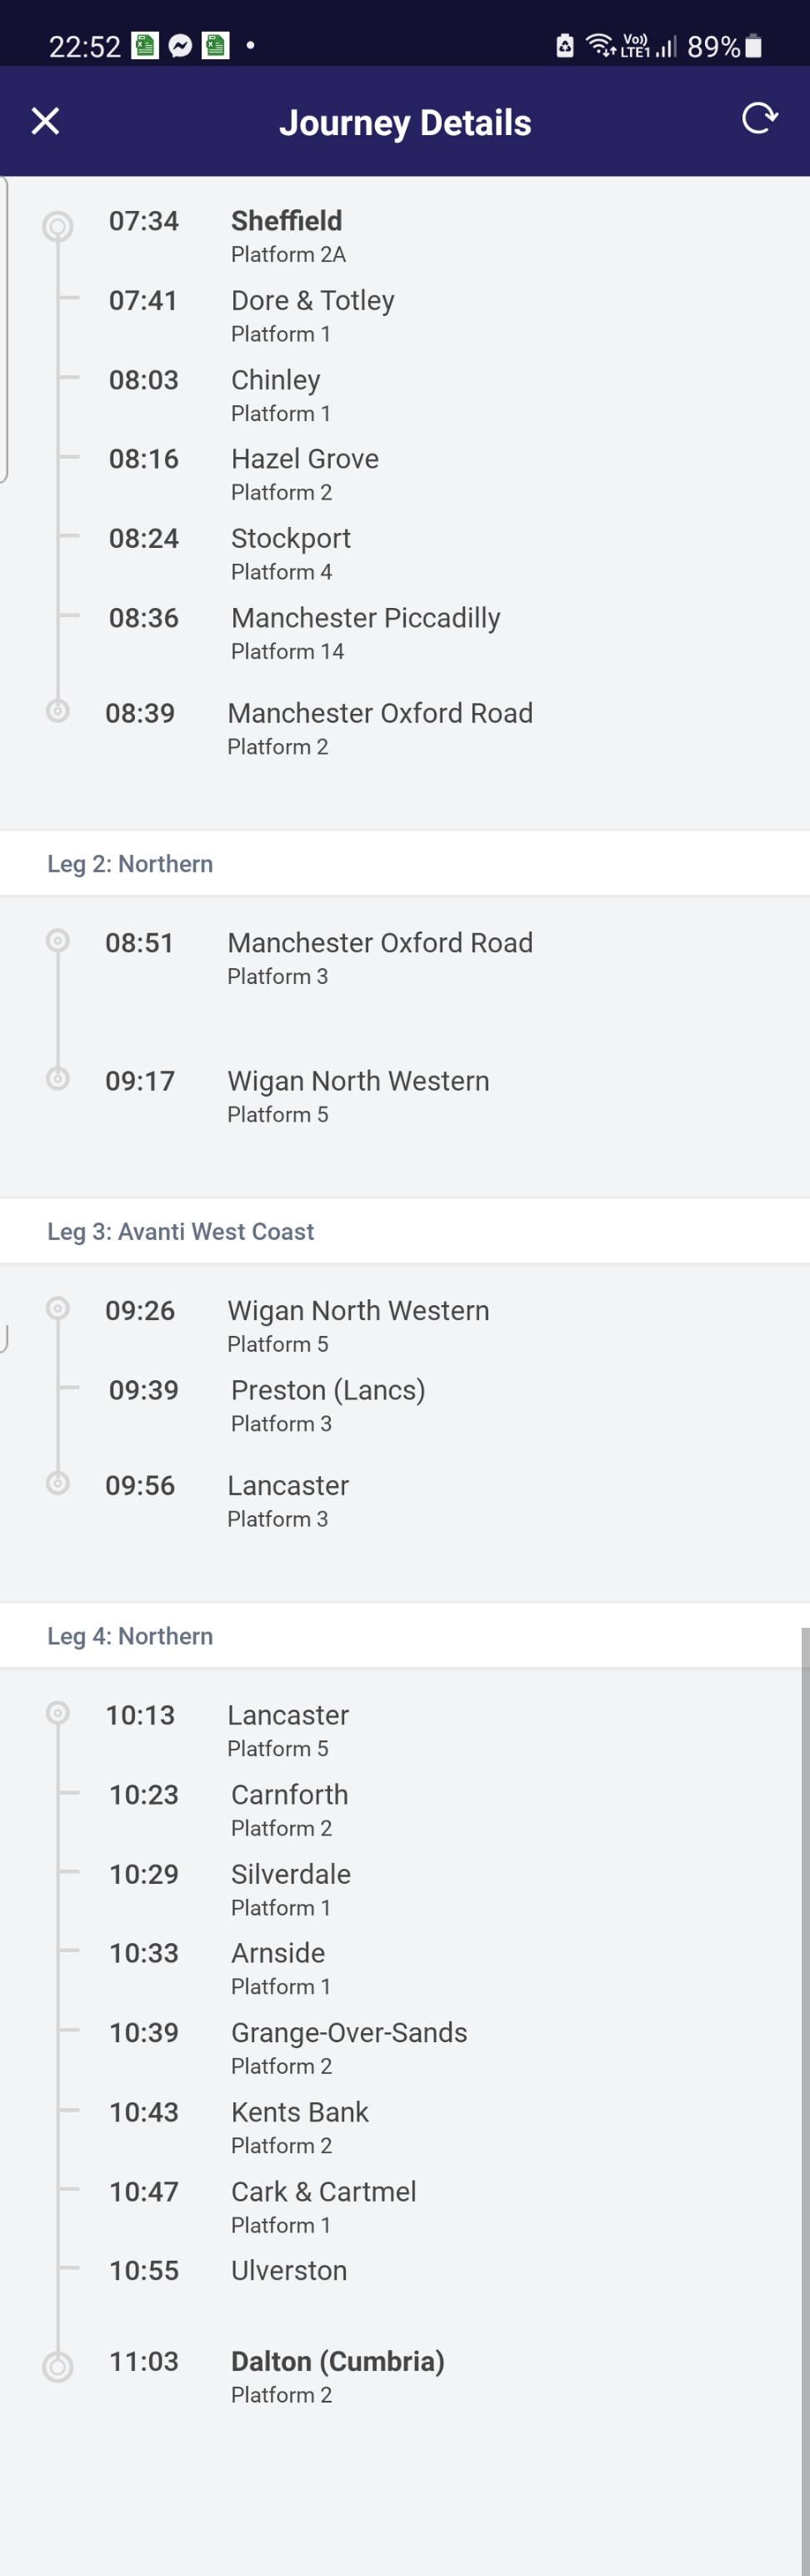Select the Leg 4: Northern header
This screenshot has width=810, height=2576.
130,1636
